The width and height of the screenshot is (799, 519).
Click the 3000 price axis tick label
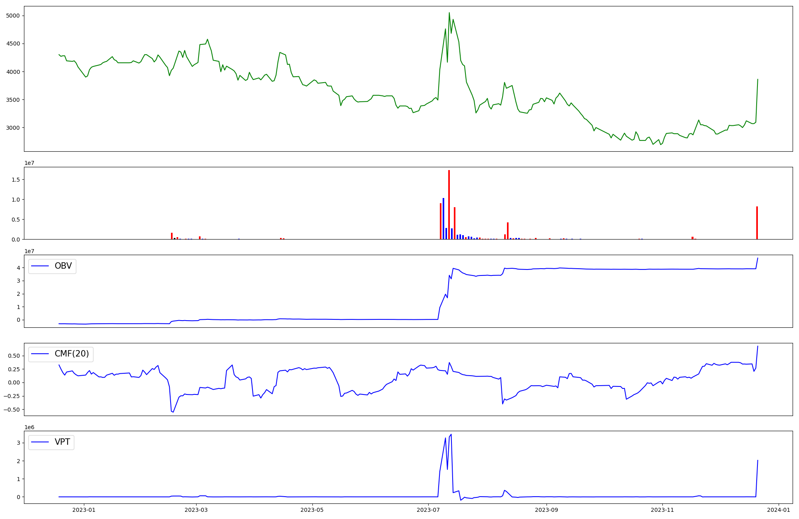[13, 128]
